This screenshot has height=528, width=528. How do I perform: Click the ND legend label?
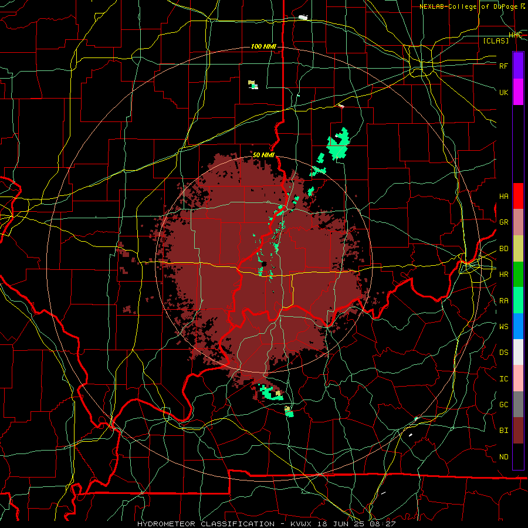pyautogui.click(x=503, y=457)
